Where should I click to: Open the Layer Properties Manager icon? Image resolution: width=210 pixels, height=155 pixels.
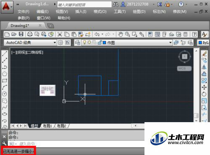78,43
